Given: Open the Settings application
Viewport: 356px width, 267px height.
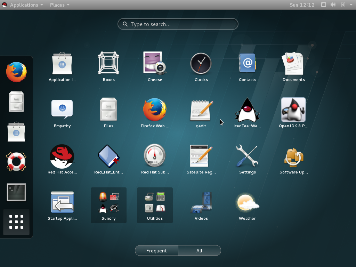Looking at the screenshot, I should click(x=247, y=156).
